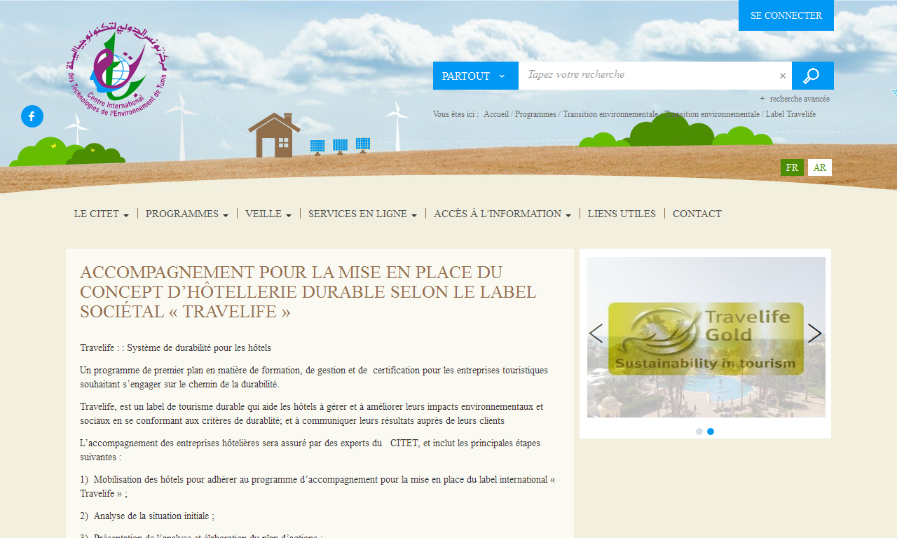Image resolution: width=897 pixels, height=538 pixels.
Task: Submit search with magnifier button
Action: point(812,76)
